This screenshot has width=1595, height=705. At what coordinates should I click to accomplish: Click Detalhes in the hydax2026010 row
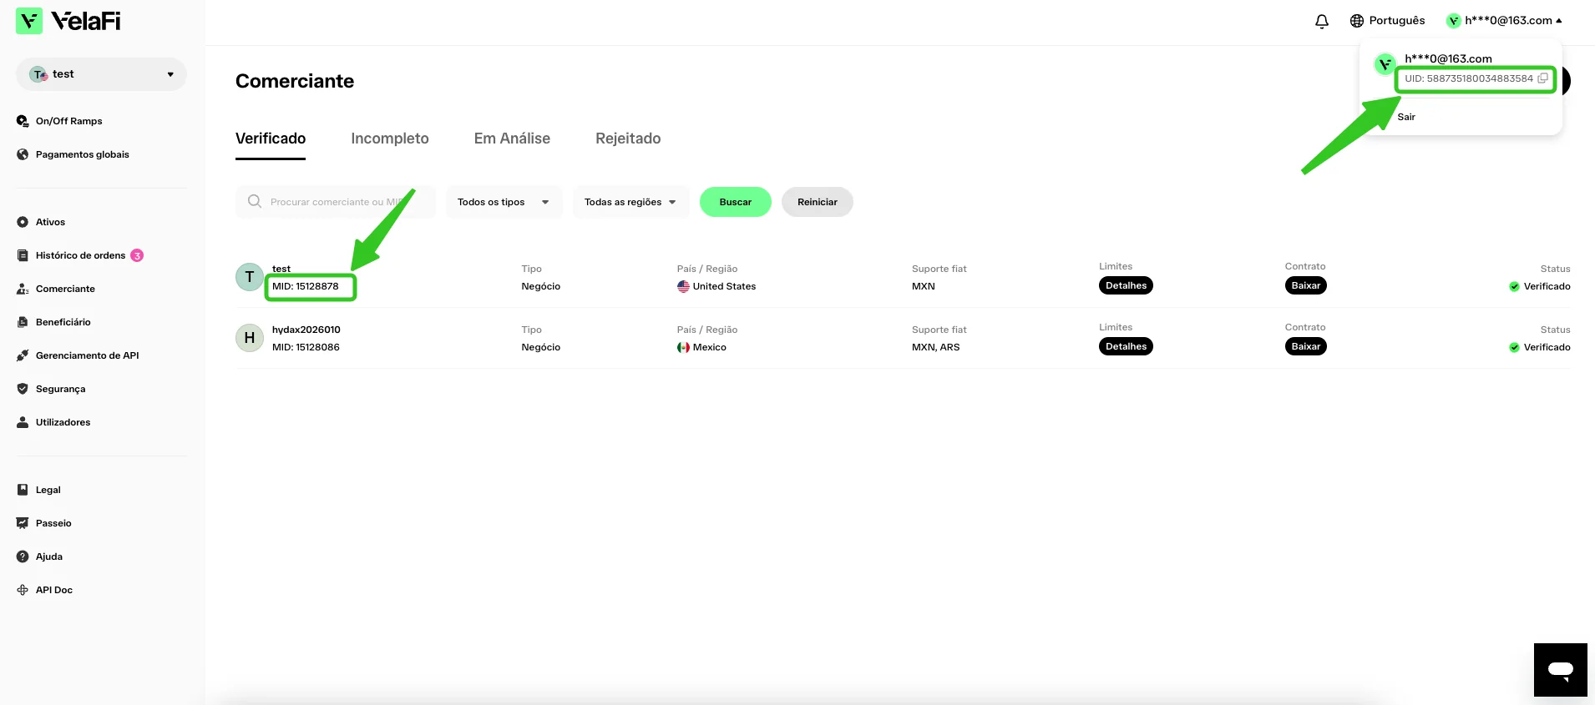point(1126,346)
